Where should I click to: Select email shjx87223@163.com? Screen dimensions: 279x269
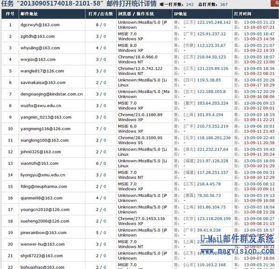42,256
